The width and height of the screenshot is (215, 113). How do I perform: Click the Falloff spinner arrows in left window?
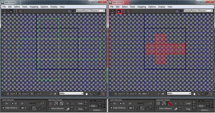pyautogui.click(x=43, y=104)
